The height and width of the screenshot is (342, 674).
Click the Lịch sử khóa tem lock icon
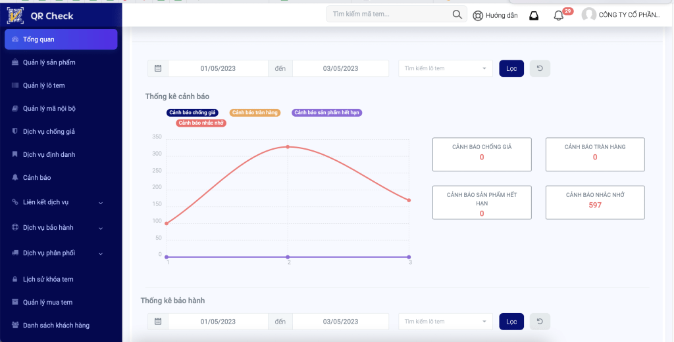click(x=15, y=279)
